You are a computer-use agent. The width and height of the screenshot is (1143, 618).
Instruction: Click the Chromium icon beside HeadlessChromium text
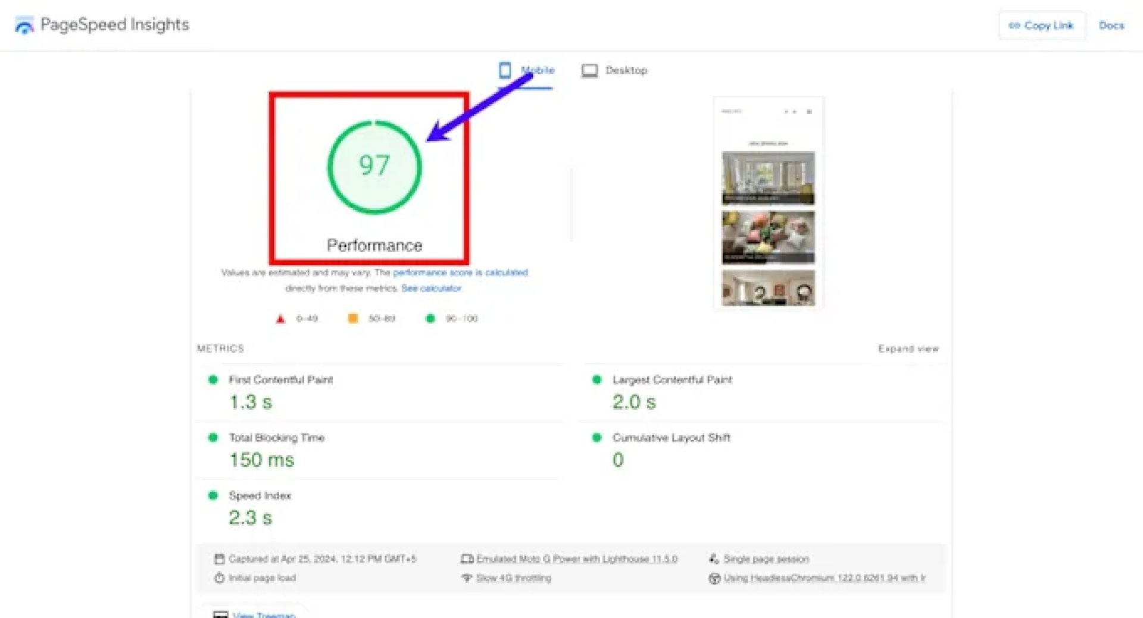[x=714, y=578]
